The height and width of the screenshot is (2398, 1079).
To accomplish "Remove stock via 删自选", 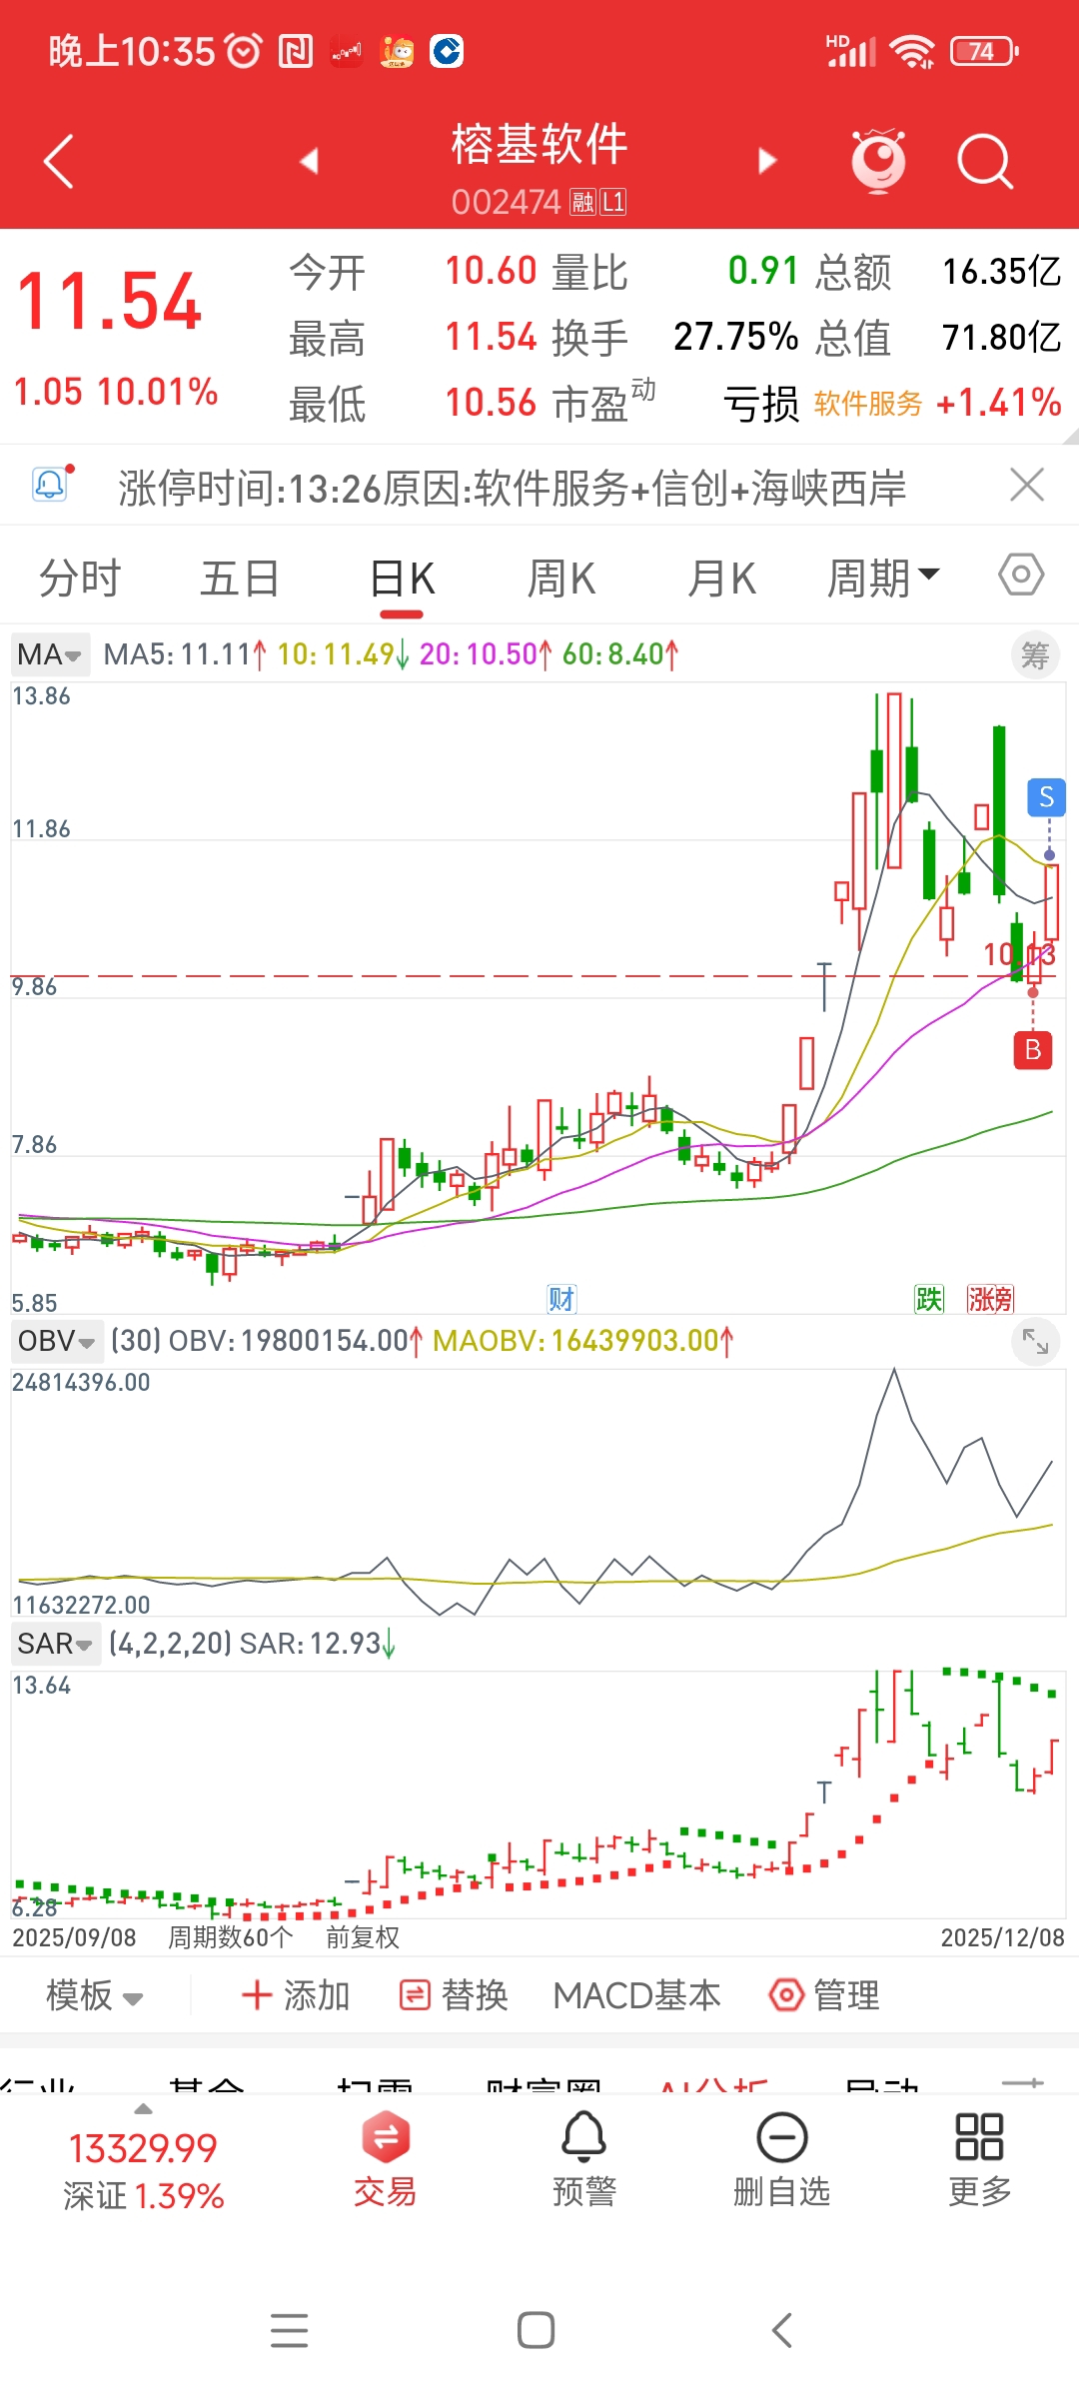I will (782, 2159).
